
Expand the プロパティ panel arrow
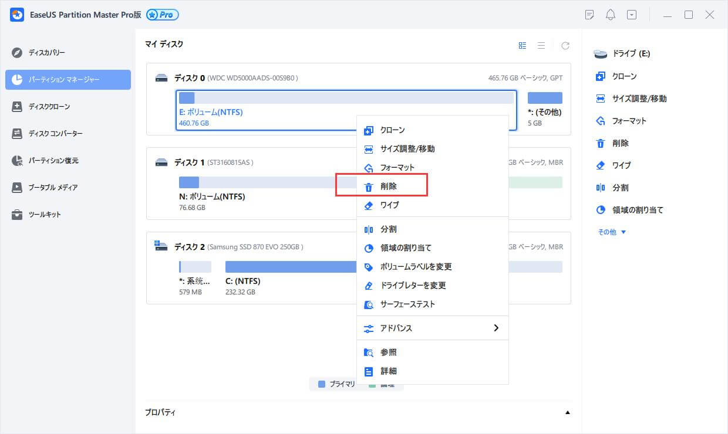pyautogui.click(x=567, y=413)
